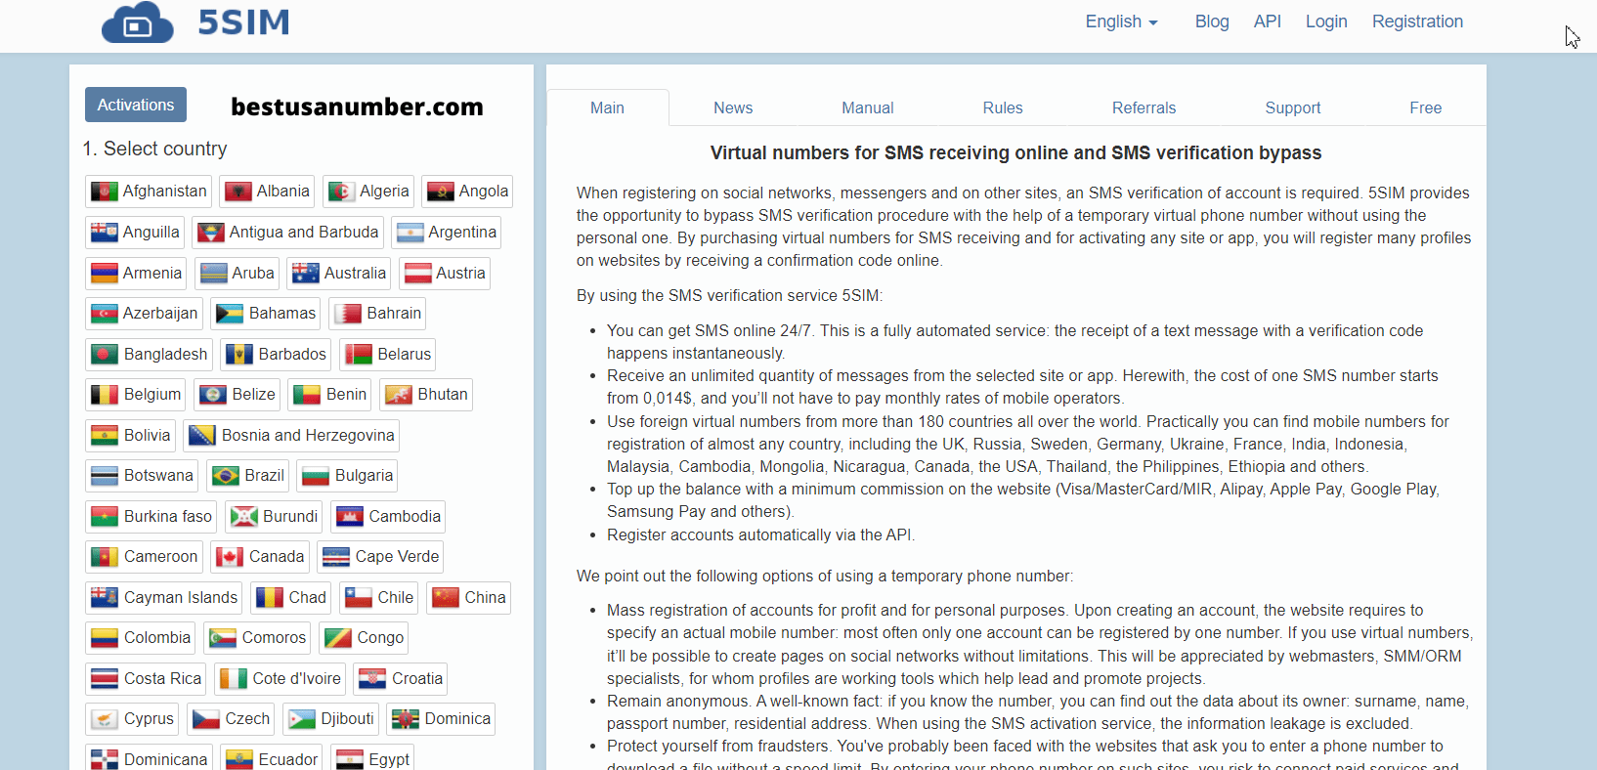Open the Rules tab
The height and width of the screenshot is (770, 1597).
pyautogui.click(x=1003, y=107)
